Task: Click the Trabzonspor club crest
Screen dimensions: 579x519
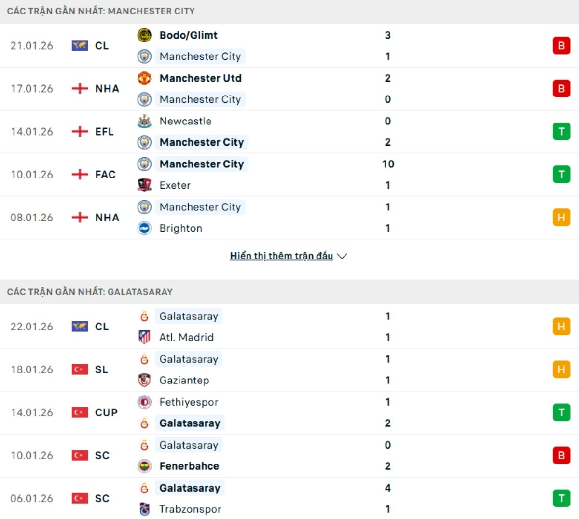Action: (x=144, y=509)
